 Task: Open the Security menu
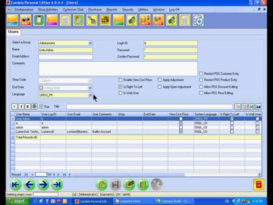point(128,10)
